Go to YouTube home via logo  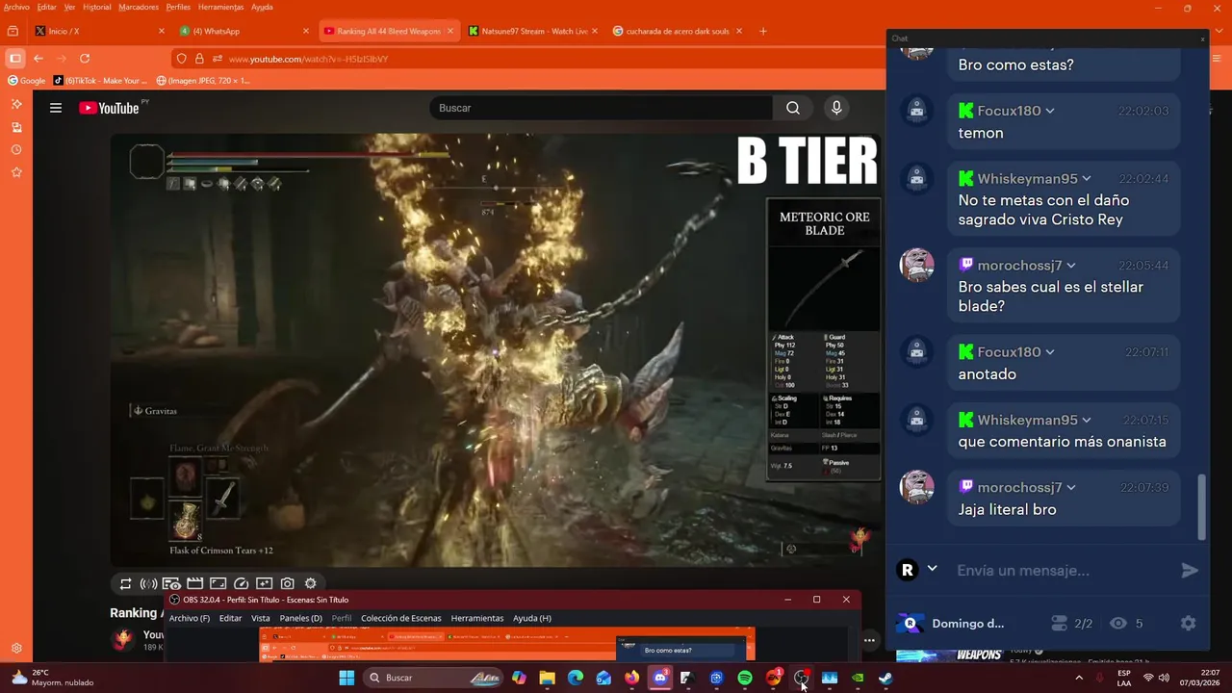[110, 108]
